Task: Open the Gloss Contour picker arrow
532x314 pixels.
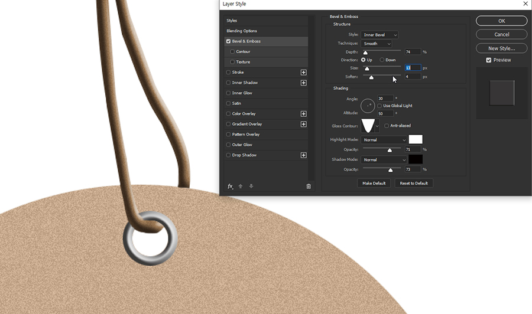Action: tap(377, 126)
